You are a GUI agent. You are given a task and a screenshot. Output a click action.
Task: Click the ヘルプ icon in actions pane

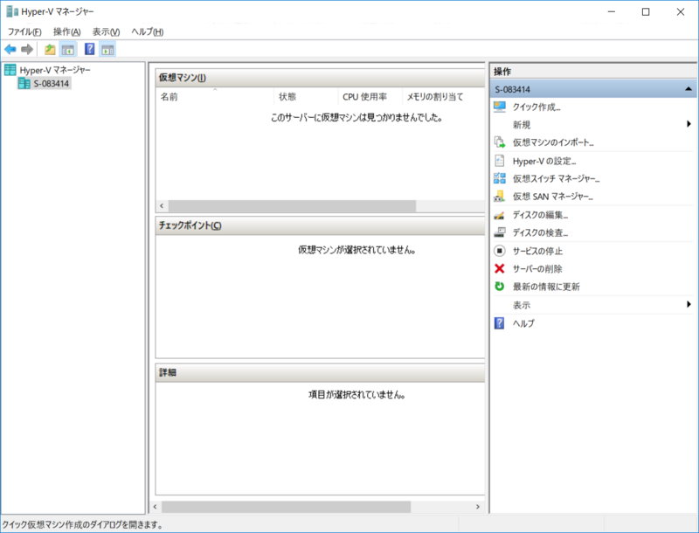pyautogui.click(x=500, y=322)
